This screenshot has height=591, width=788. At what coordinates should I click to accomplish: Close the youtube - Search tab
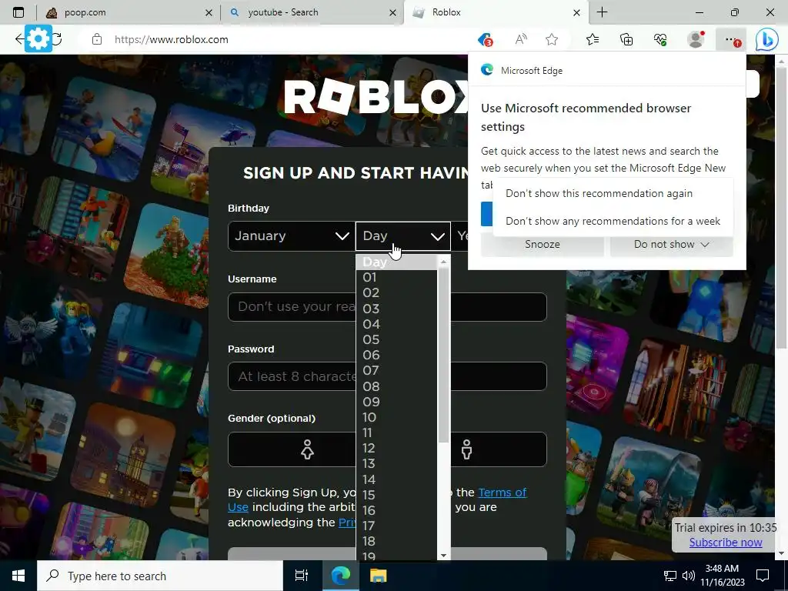pyautogui.click(x=393, y=12)
